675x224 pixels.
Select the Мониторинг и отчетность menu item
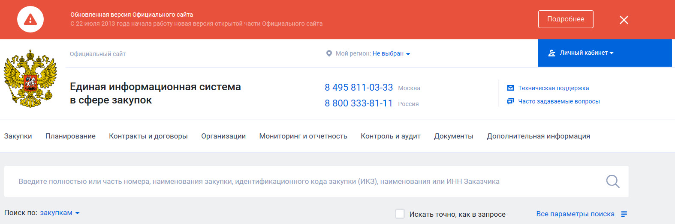click(303, 136)
